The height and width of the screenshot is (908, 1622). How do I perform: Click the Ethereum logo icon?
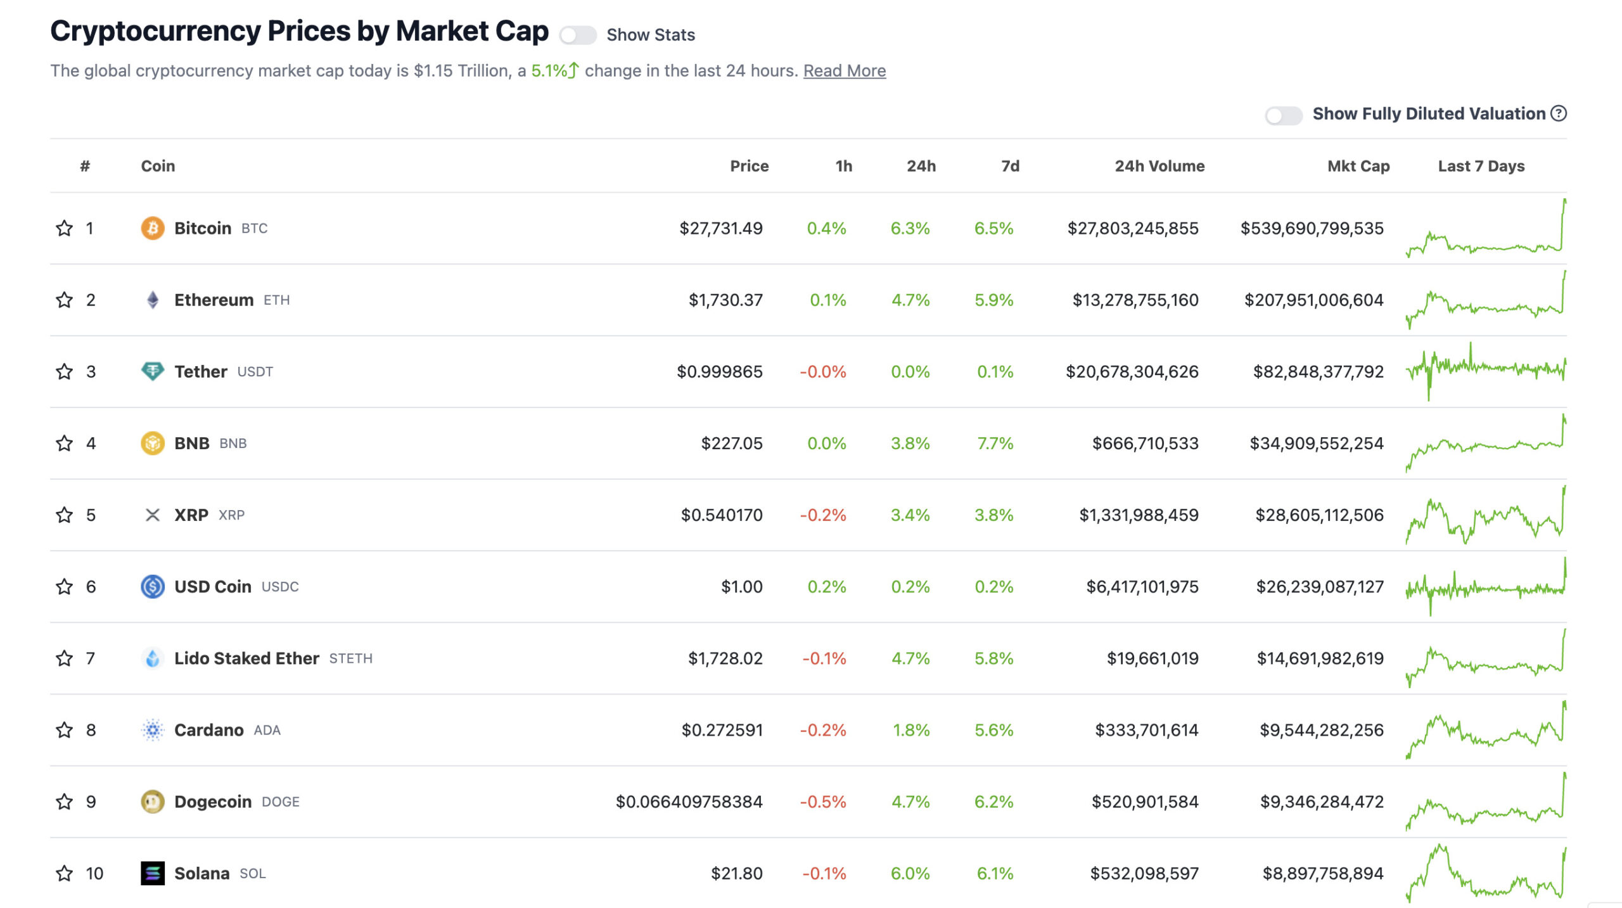(x=153, y=300)
